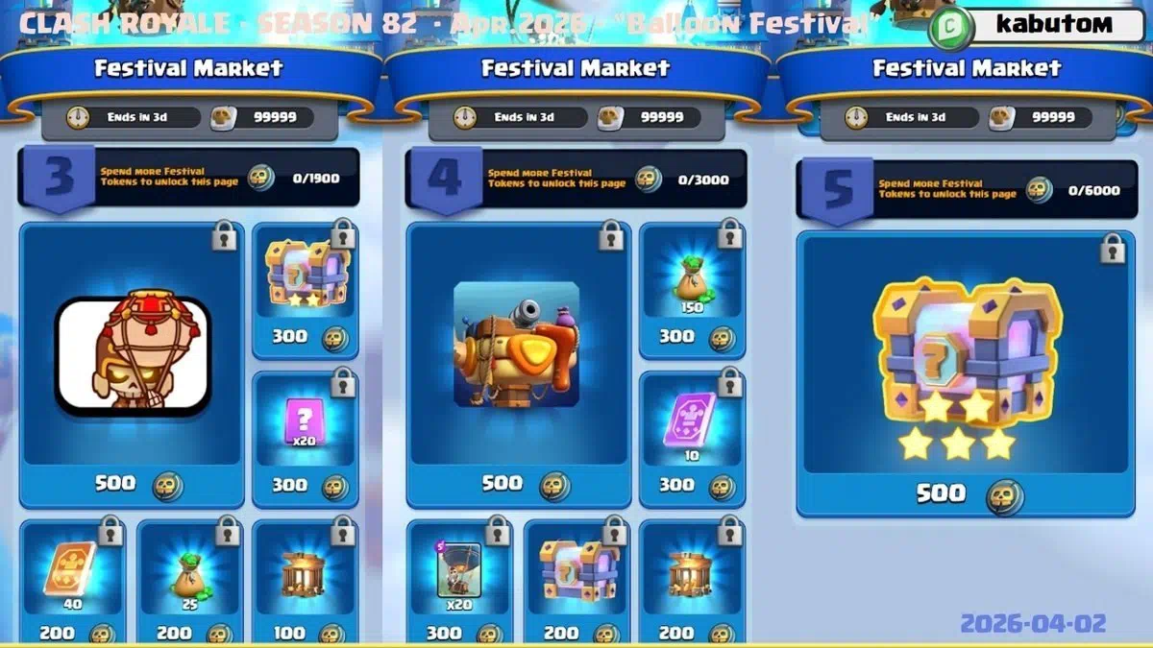Open the kabutom name field

pos(1053,25)
